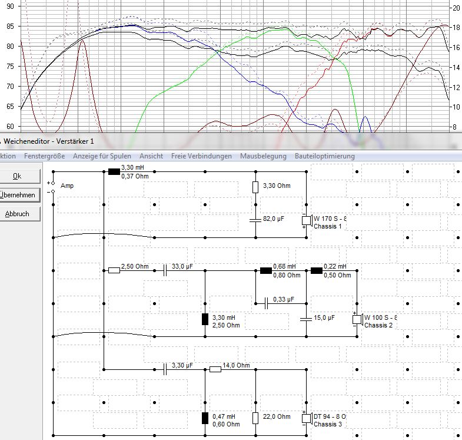Select the 82,0 µF capacitor symbol
Viewport: 462px width, 440px height.
[255, 220]
